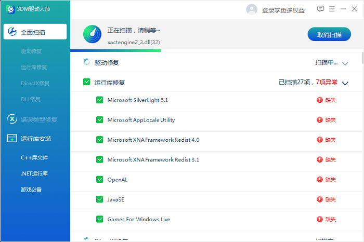Click the red warning icon for JavaSE
This screenshot has height=242, width=364.
tap(320, 199)
